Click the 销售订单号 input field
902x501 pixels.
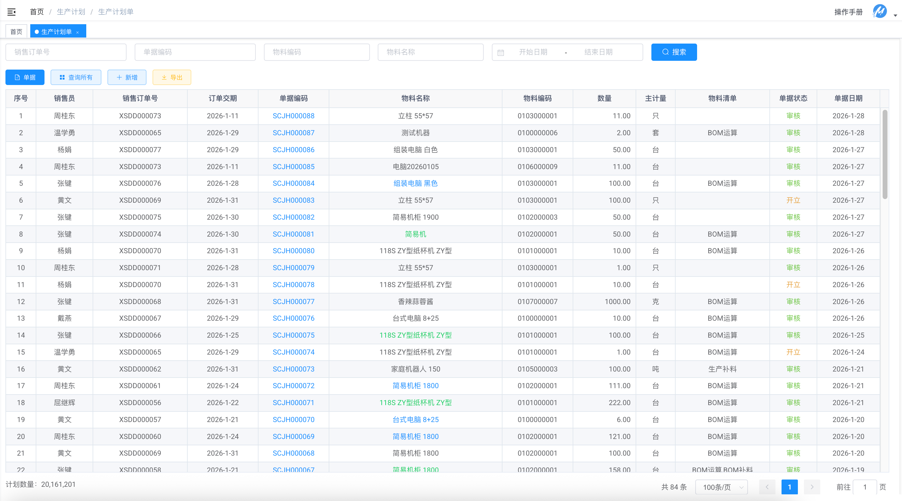click(66, 52)
